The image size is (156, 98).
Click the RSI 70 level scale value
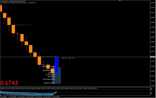(151, 90)
